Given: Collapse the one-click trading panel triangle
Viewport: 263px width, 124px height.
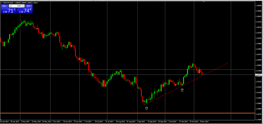Looking at the screenshot, I should point(1,3).
